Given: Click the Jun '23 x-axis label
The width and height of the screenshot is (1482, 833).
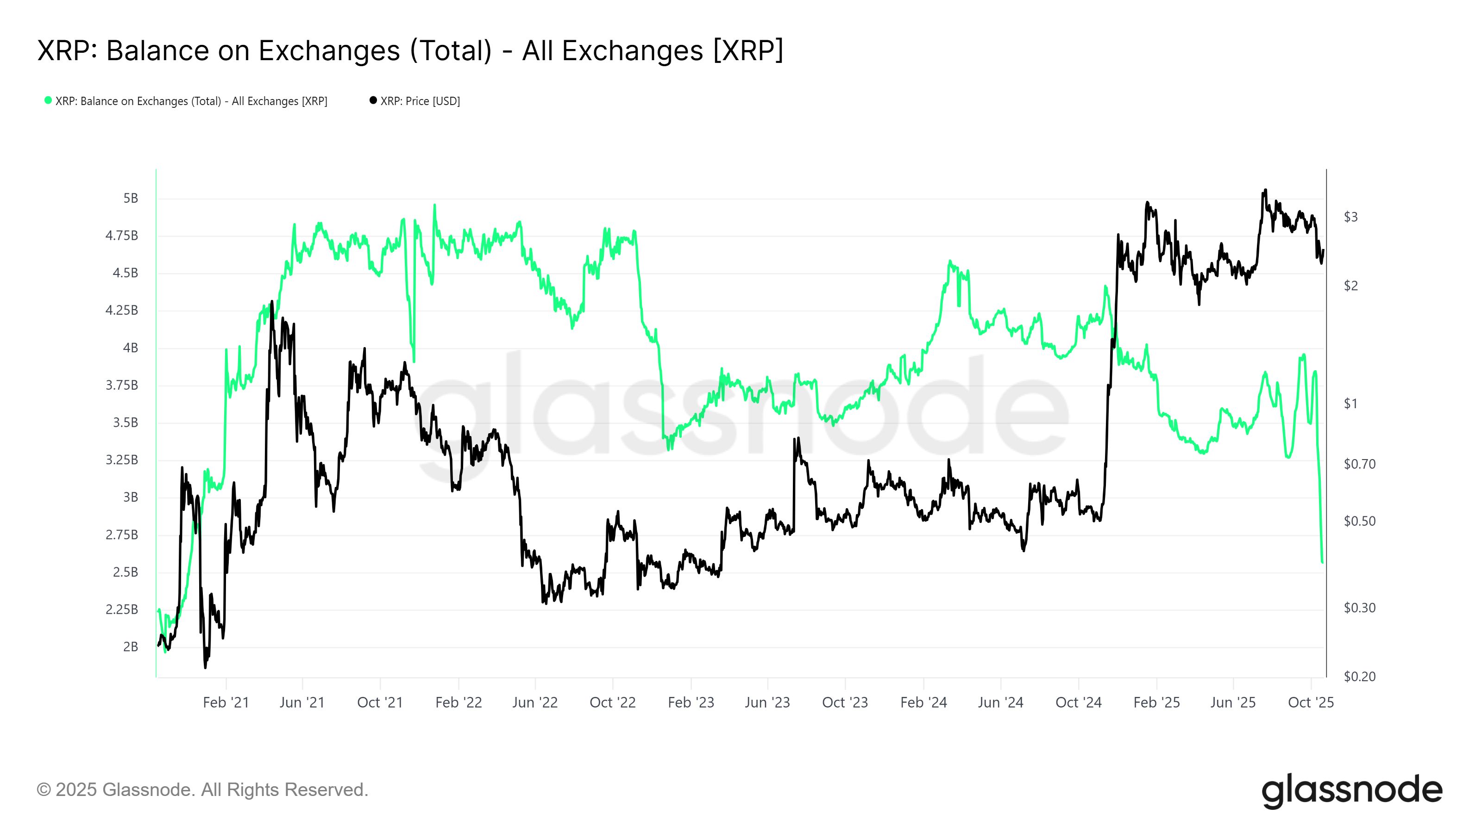Looking at the screenshot, I should [x=767, y=702].
